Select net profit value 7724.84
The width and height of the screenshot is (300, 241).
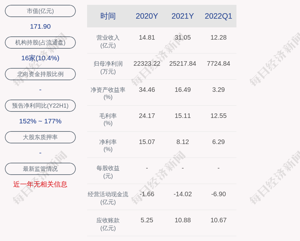[x=218, y=64]
